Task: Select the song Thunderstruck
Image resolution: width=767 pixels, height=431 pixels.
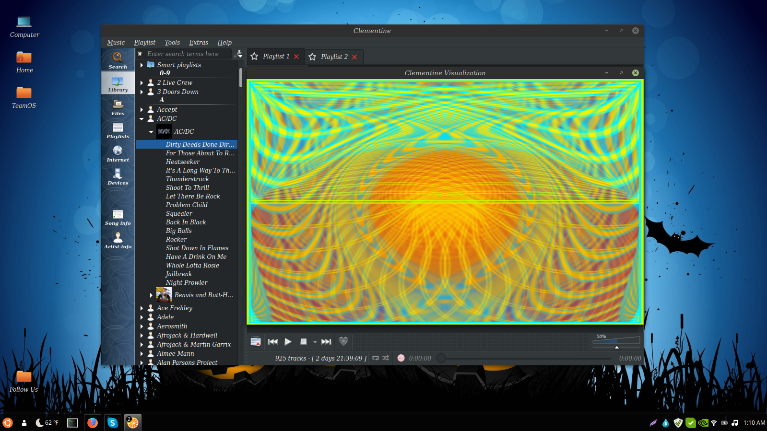Action: [187, 179]
